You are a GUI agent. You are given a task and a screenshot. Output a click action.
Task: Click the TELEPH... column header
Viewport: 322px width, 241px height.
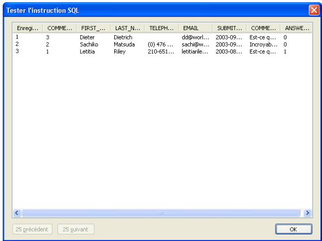point(161,28)
